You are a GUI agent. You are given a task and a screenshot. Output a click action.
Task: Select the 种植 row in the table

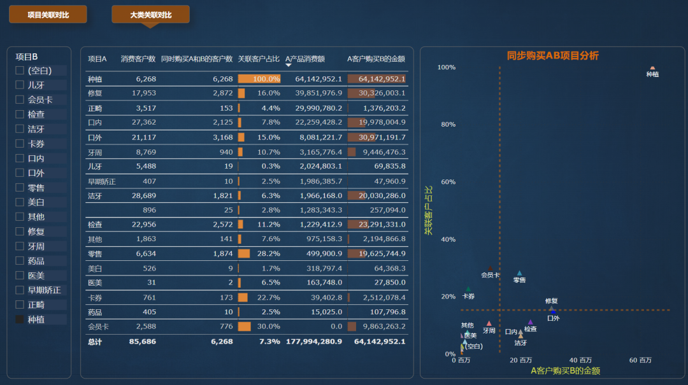tap(247, 79)
